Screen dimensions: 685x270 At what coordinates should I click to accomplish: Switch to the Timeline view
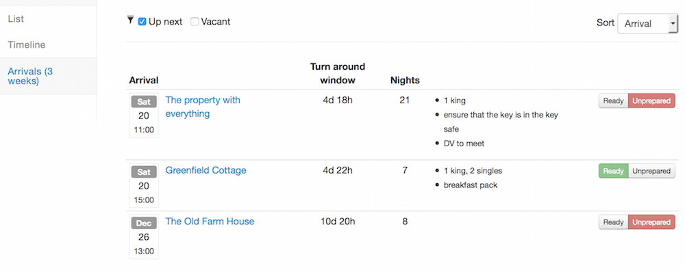coord(27,44)
